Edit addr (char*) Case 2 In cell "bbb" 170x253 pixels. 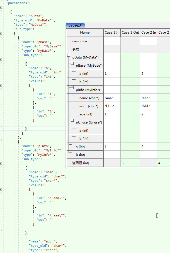[x=149, y=106]
